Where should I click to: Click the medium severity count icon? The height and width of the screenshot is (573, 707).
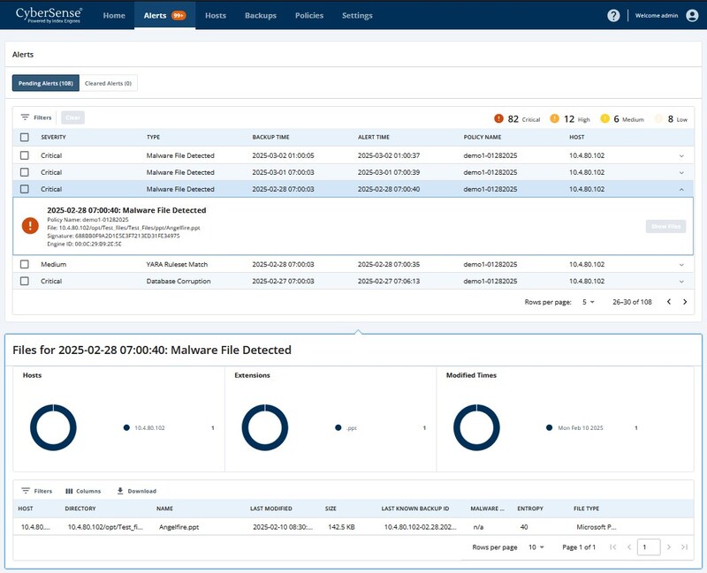click(604, 118)
